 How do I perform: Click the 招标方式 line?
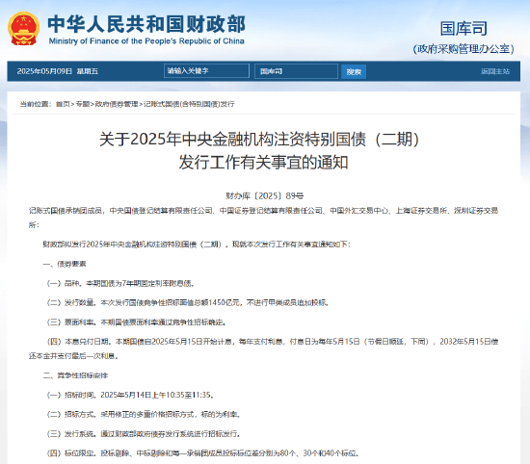click(144, 414)
